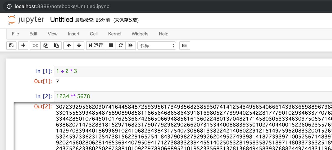
Task: Copy selected cells icon
Action: pyautogui.click(x=46, y=45)
